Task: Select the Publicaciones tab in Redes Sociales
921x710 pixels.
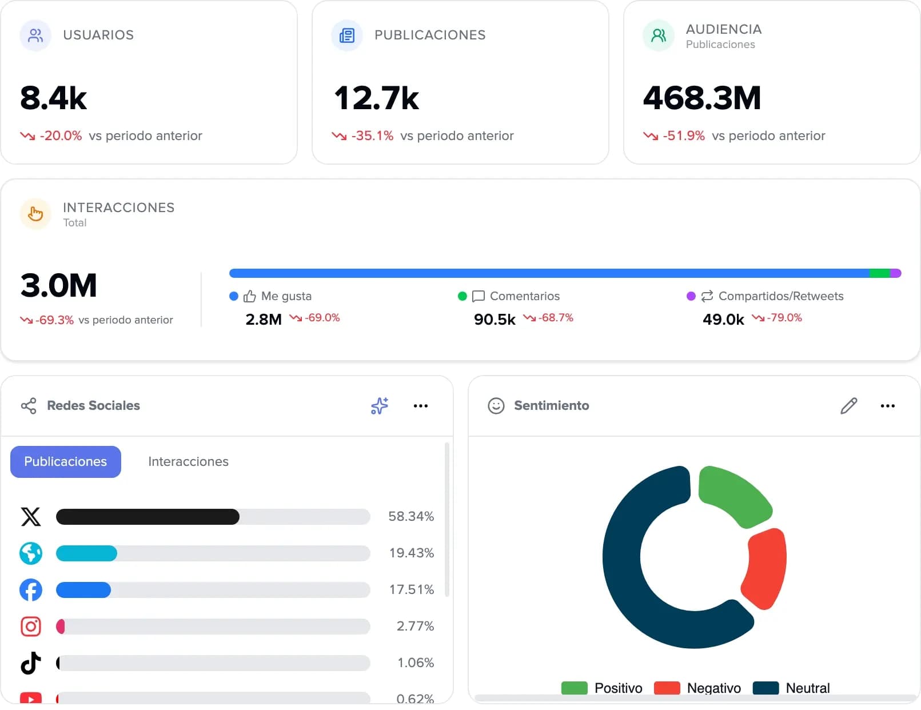Action: [x=66, y=462]
